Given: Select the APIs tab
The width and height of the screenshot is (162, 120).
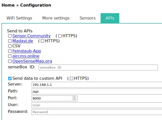Looking at the screenshot, I should [x=110, y=18].
